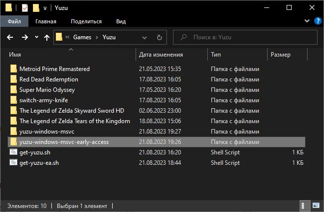Switch to the Главная ribbon tab
Viewport: 324px width, 212px height.
(x=46, y=21)
